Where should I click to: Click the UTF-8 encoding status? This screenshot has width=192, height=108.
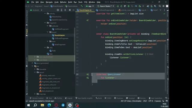tap(151, 101)
